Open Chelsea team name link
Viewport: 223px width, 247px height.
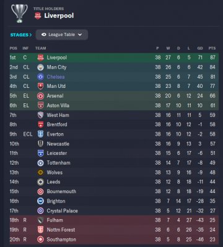[x=56, y=77]
